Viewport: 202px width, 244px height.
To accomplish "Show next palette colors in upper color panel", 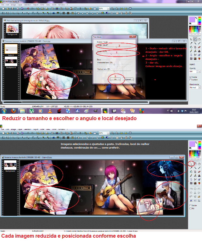I will pos(198,34).
